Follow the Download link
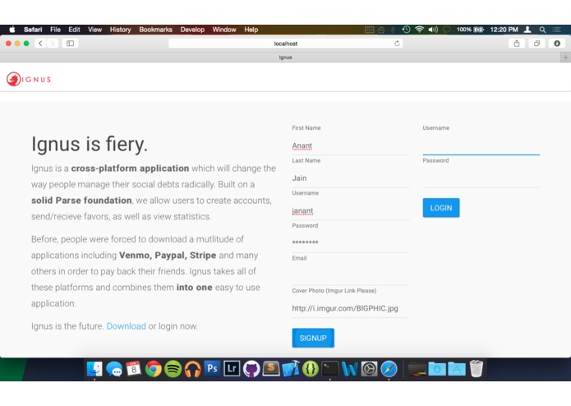Screen dimensions: 571x406 tap(126, 326)
